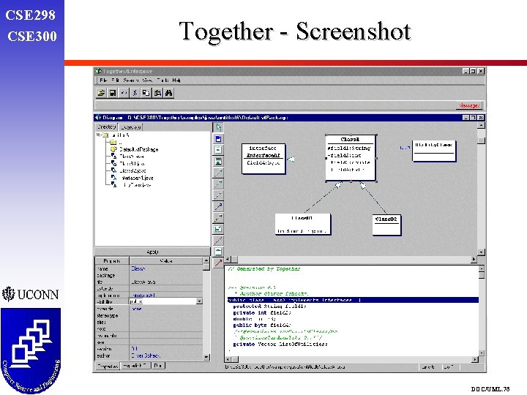The width and height of the screenshot is (527, 395).
Task: Select the UtilityClass box in the diagram
Action: (x=434, y=151)
